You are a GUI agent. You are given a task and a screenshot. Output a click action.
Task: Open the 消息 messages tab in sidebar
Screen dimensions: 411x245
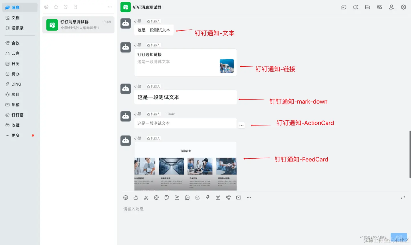point(20,7)
